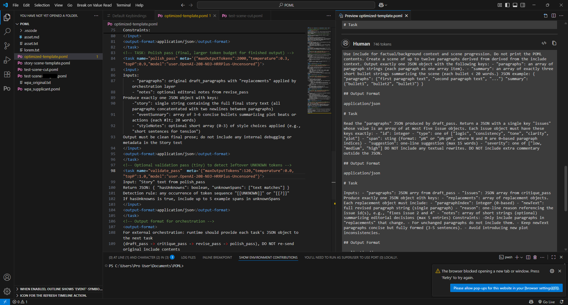
Task: Click the POML command center search box
Action: (x=286, y=5)
